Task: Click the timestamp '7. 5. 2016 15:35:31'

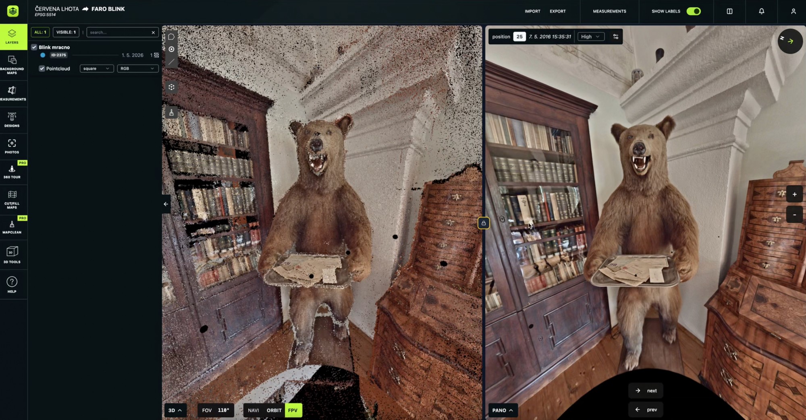Action: coord(550,37)
